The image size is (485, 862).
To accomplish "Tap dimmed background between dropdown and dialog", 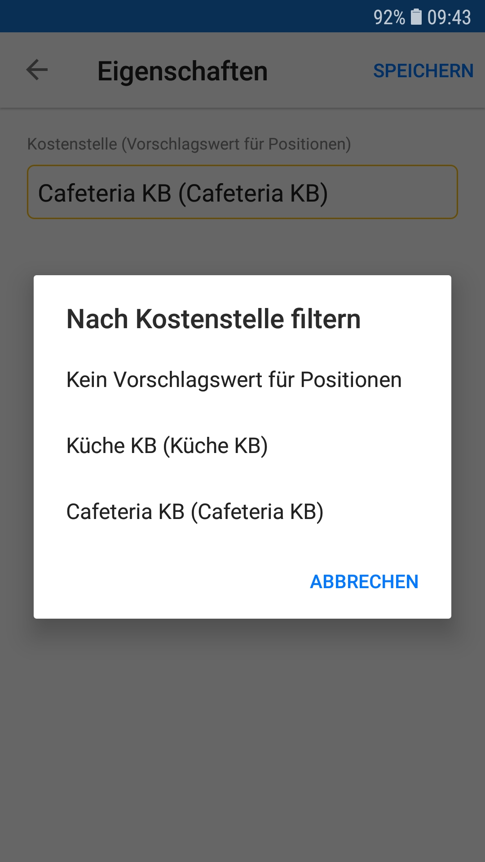I will (x=242, y=247).
